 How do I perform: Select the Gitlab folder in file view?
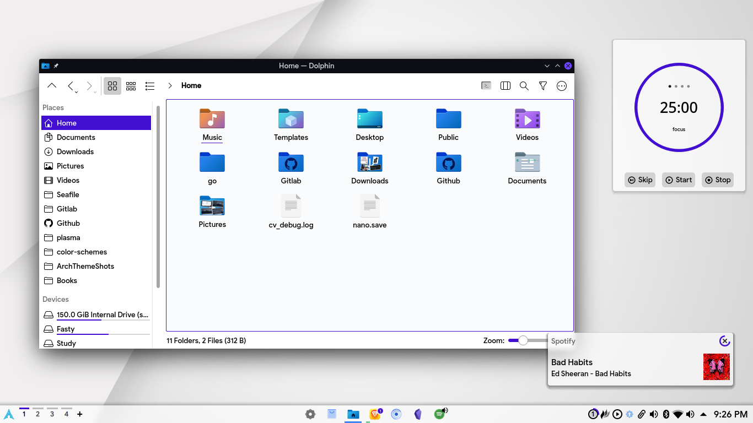(291, 162)
